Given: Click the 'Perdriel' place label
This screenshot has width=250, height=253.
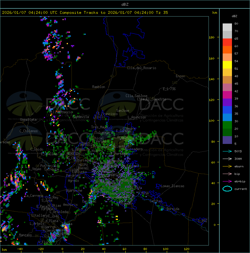Looking at the screenshot, I should pos(73,175).
